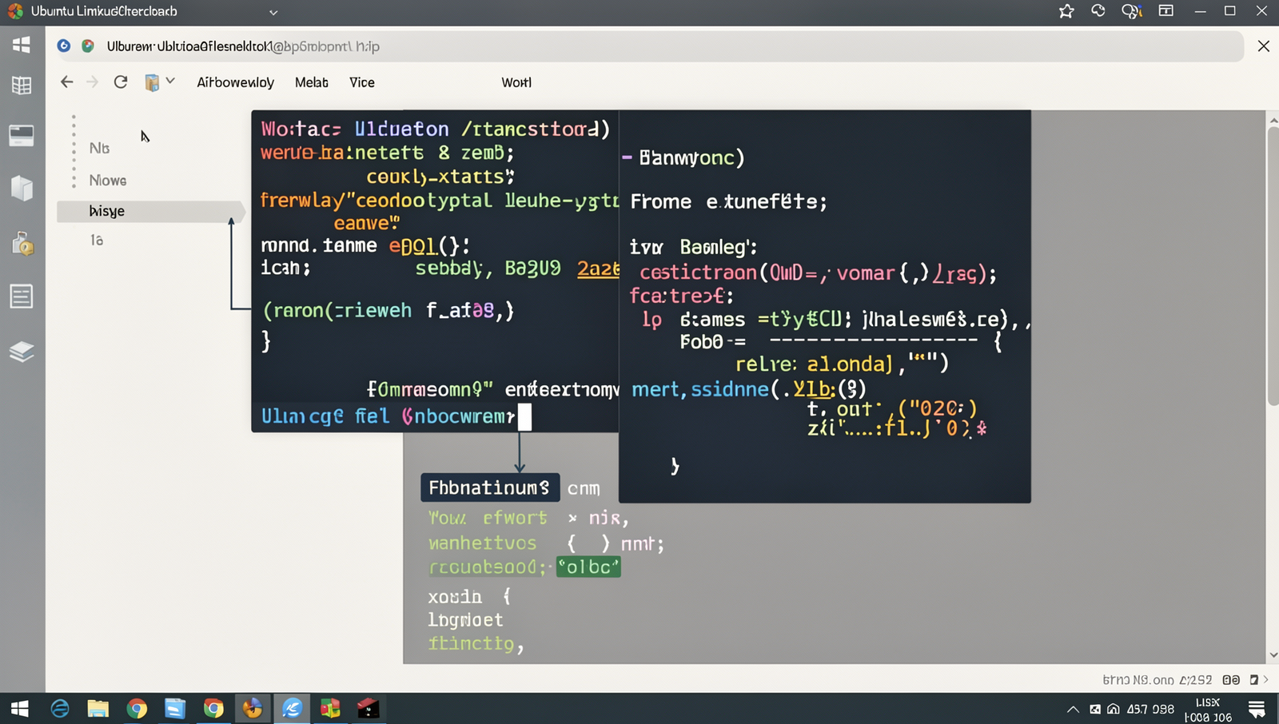The height and width of the screenshot is (724, 1279).
Task: Open the clipboard lock icon in left sidebar
Action: pos(22,243)
